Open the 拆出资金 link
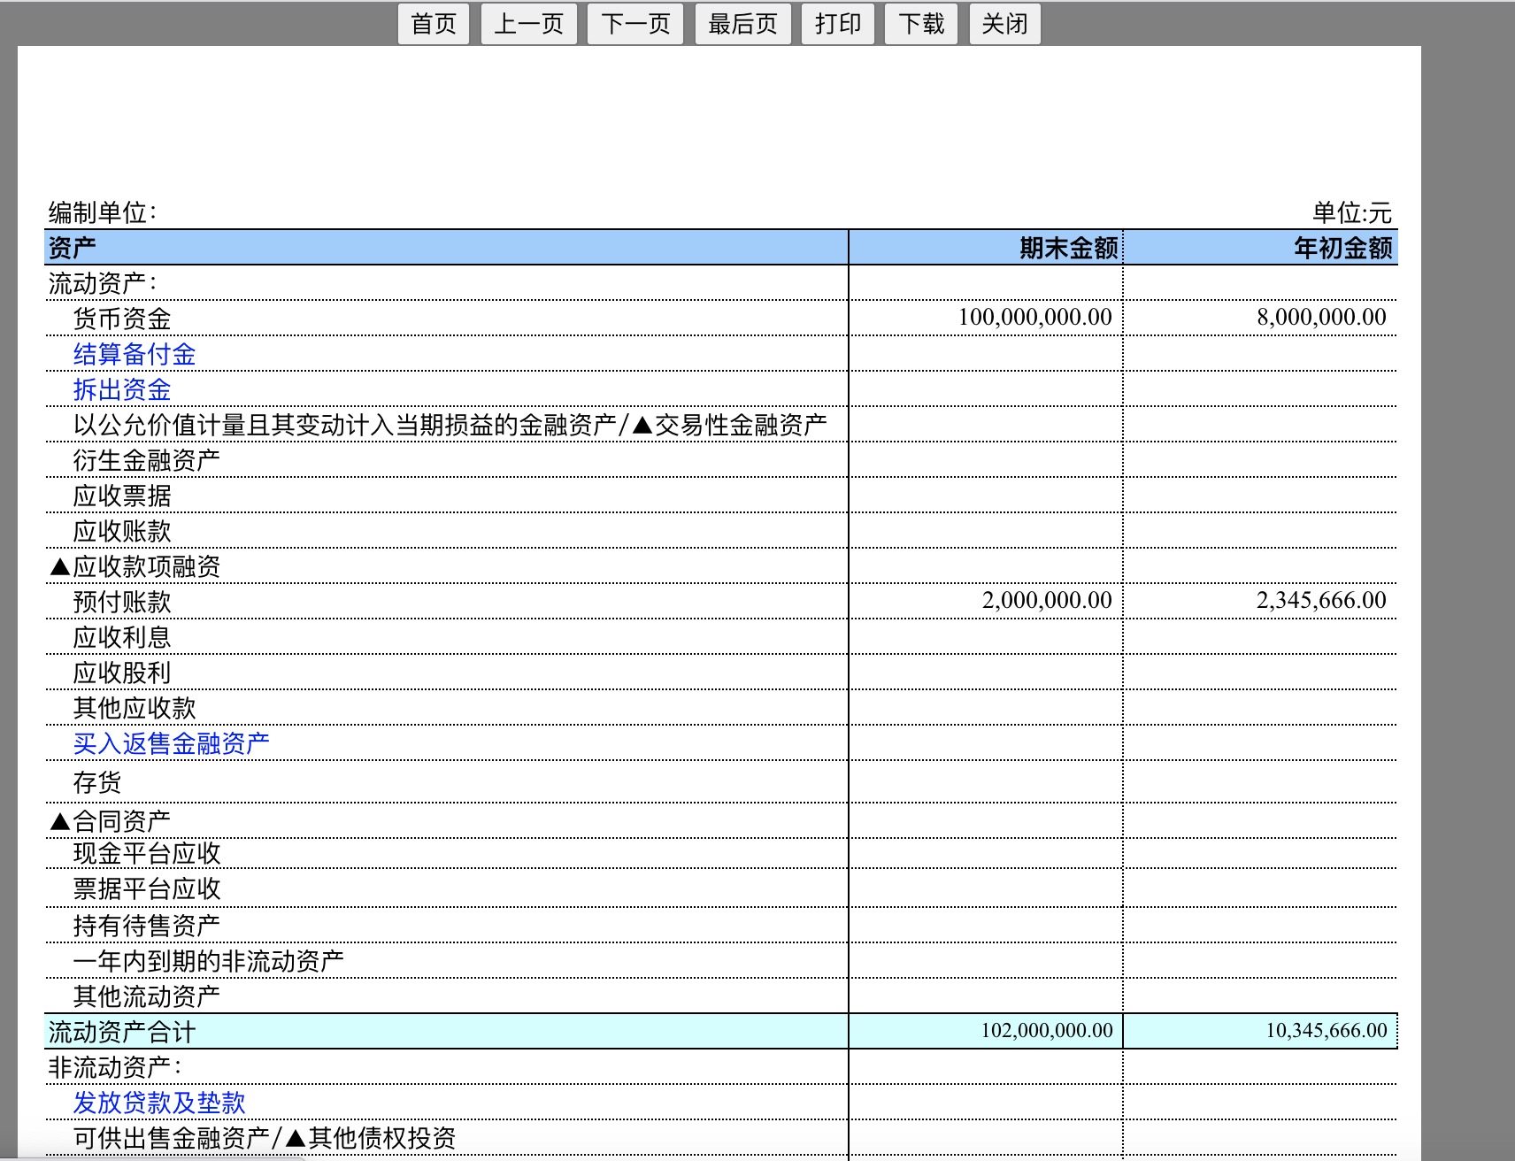1515x1161 pixels. tap(122, 389)
